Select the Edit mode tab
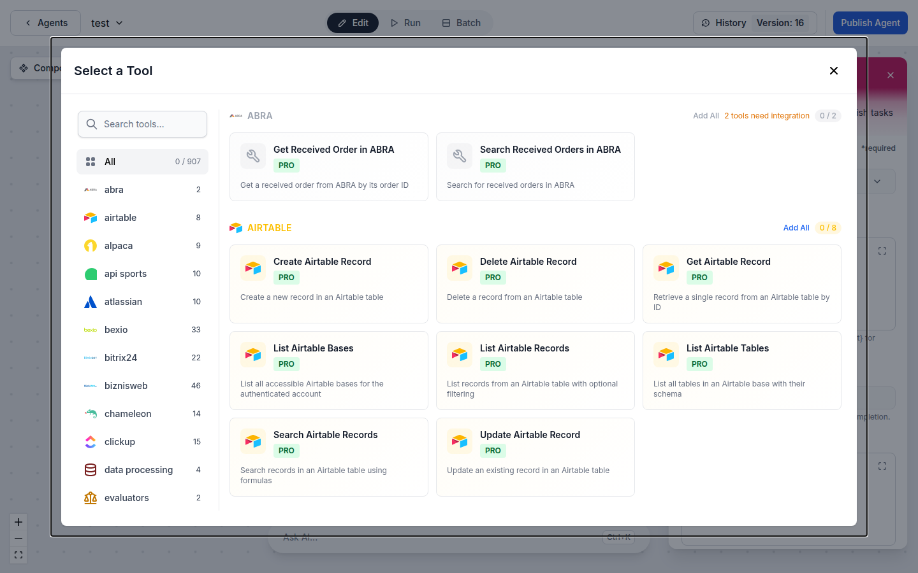Screen dimensions: 918x573 tap(353, 22)
